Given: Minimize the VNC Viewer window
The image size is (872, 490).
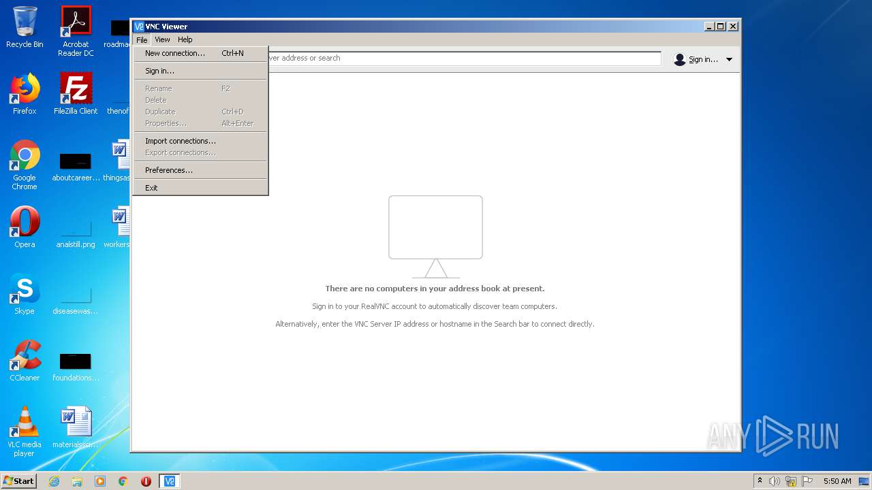Looking at the screenshot, I should (x=709, y=27).
